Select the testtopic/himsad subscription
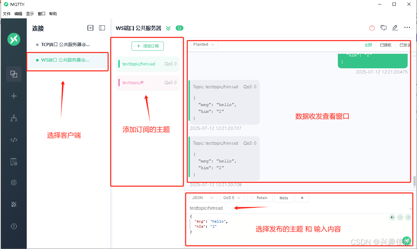 pyautogui.click(x=148, y=64)
